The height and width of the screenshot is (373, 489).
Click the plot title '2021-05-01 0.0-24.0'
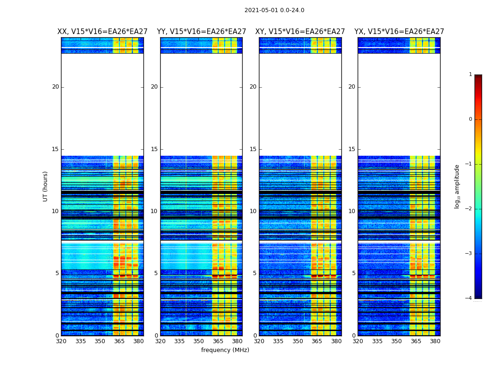coord(274,10)
